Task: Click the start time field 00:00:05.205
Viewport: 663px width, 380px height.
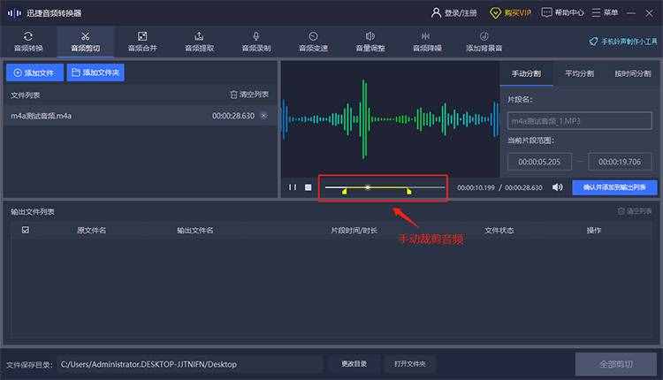Action: [539, 162]
